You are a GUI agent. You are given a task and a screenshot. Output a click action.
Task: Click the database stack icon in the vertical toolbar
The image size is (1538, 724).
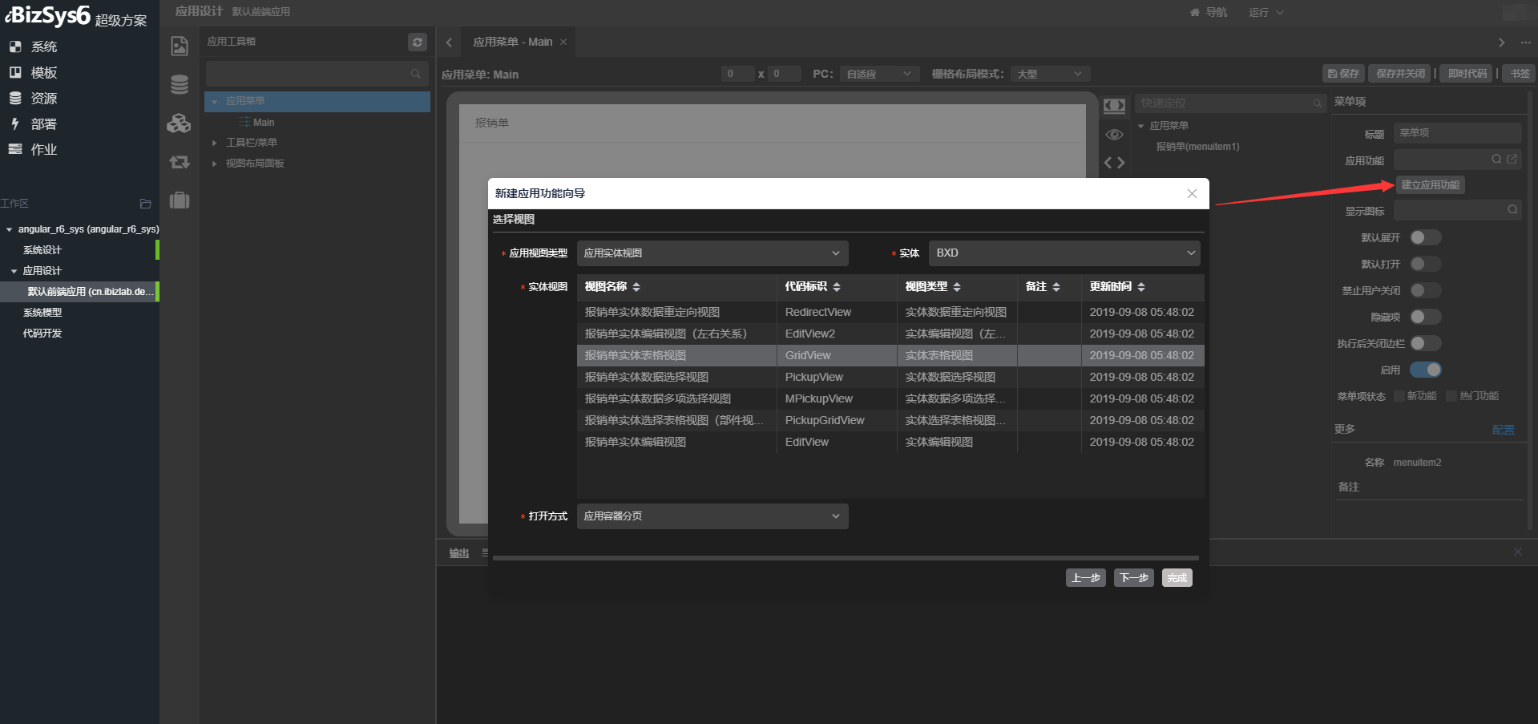coord(180,84)
